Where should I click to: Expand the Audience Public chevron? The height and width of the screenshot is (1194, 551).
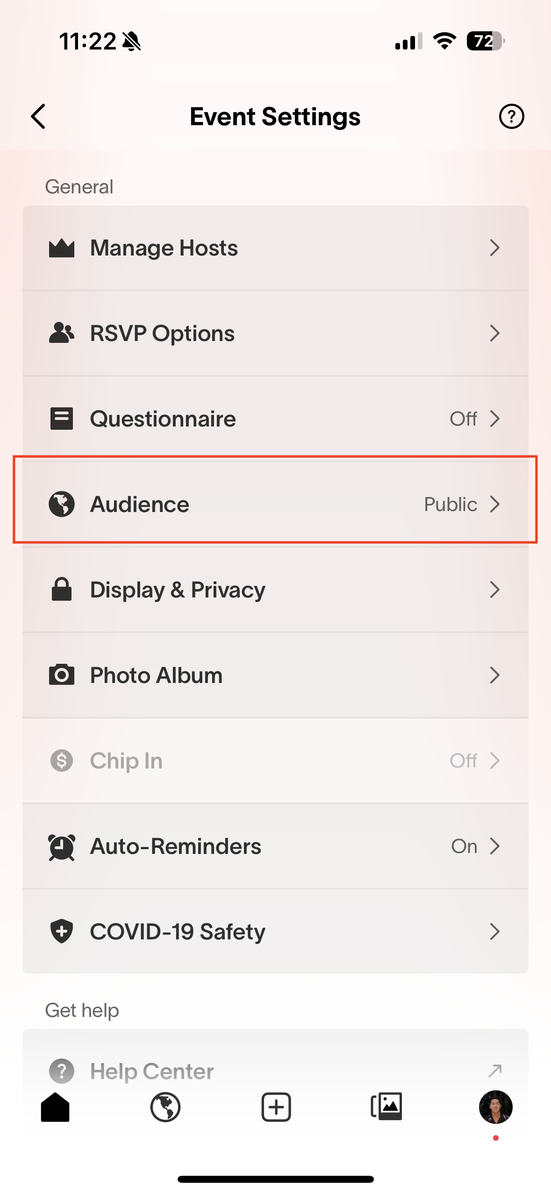pyautogui.click(x=494, y=505)
